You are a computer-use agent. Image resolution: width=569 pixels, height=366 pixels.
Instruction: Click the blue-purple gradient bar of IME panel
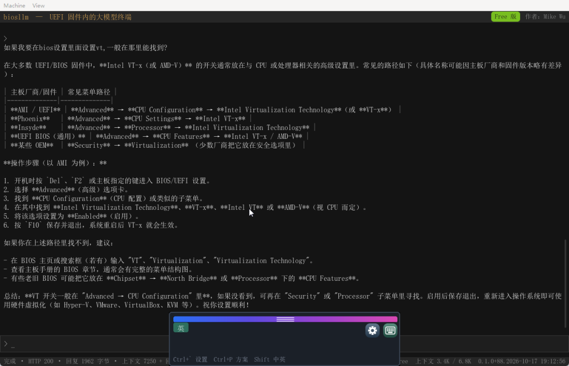coord(285,319)
